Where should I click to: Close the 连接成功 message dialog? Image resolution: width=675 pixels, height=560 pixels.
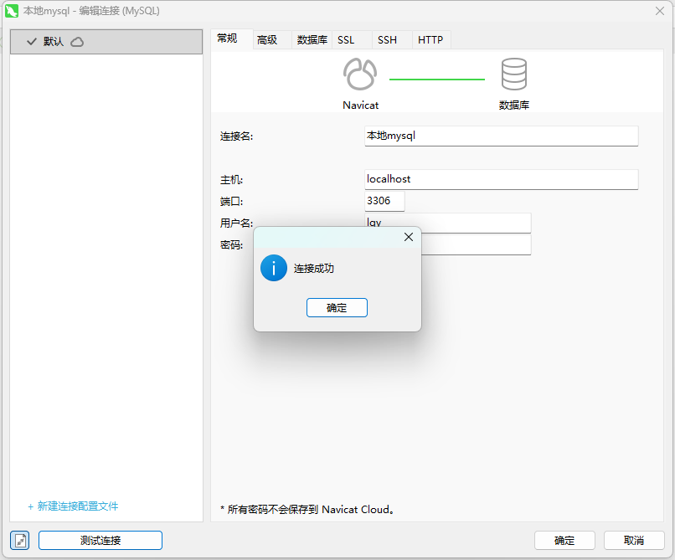point(409,237)
